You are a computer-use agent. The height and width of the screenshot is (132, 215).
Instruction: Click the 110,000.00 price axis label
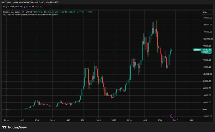207,32
